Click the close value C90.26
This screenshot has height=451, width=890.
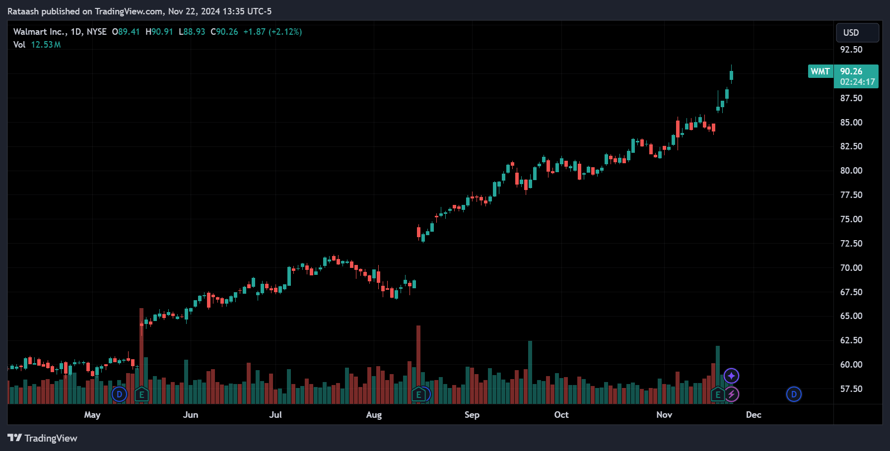224,32
